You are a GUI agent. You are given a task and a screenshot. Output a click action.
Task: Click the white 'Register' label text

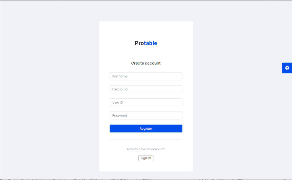tap(146, 129)
